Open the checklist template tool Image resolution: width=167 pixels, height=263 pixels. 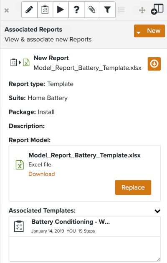coord(45,10)
